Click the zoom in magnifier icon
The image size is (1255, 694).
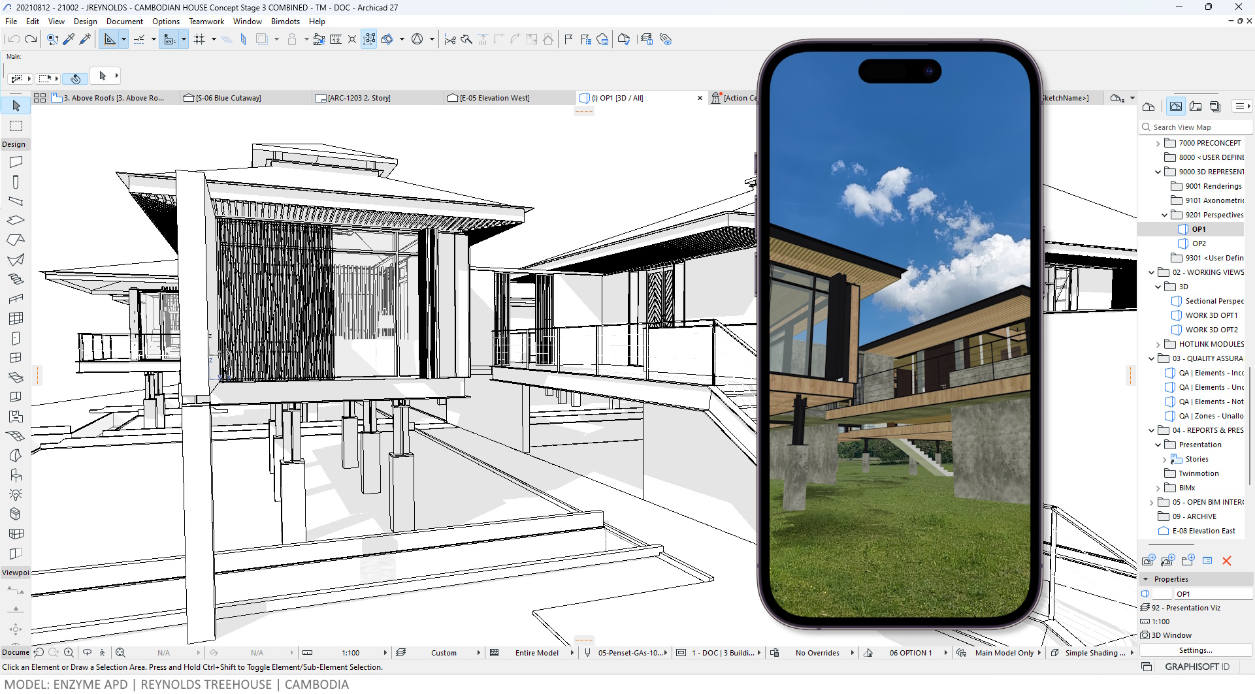pos(69,652)
